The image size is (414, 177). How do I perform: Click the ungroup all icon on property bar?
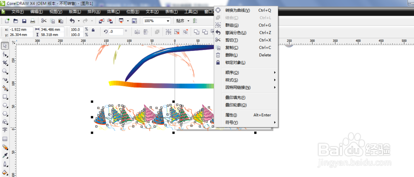pyautogui.click(x=185, y=32)
